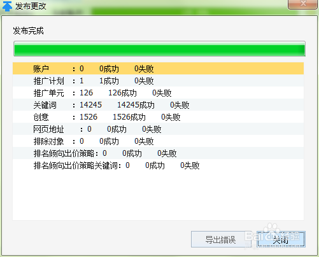Select the 排除对象 result row

[158, 141]
